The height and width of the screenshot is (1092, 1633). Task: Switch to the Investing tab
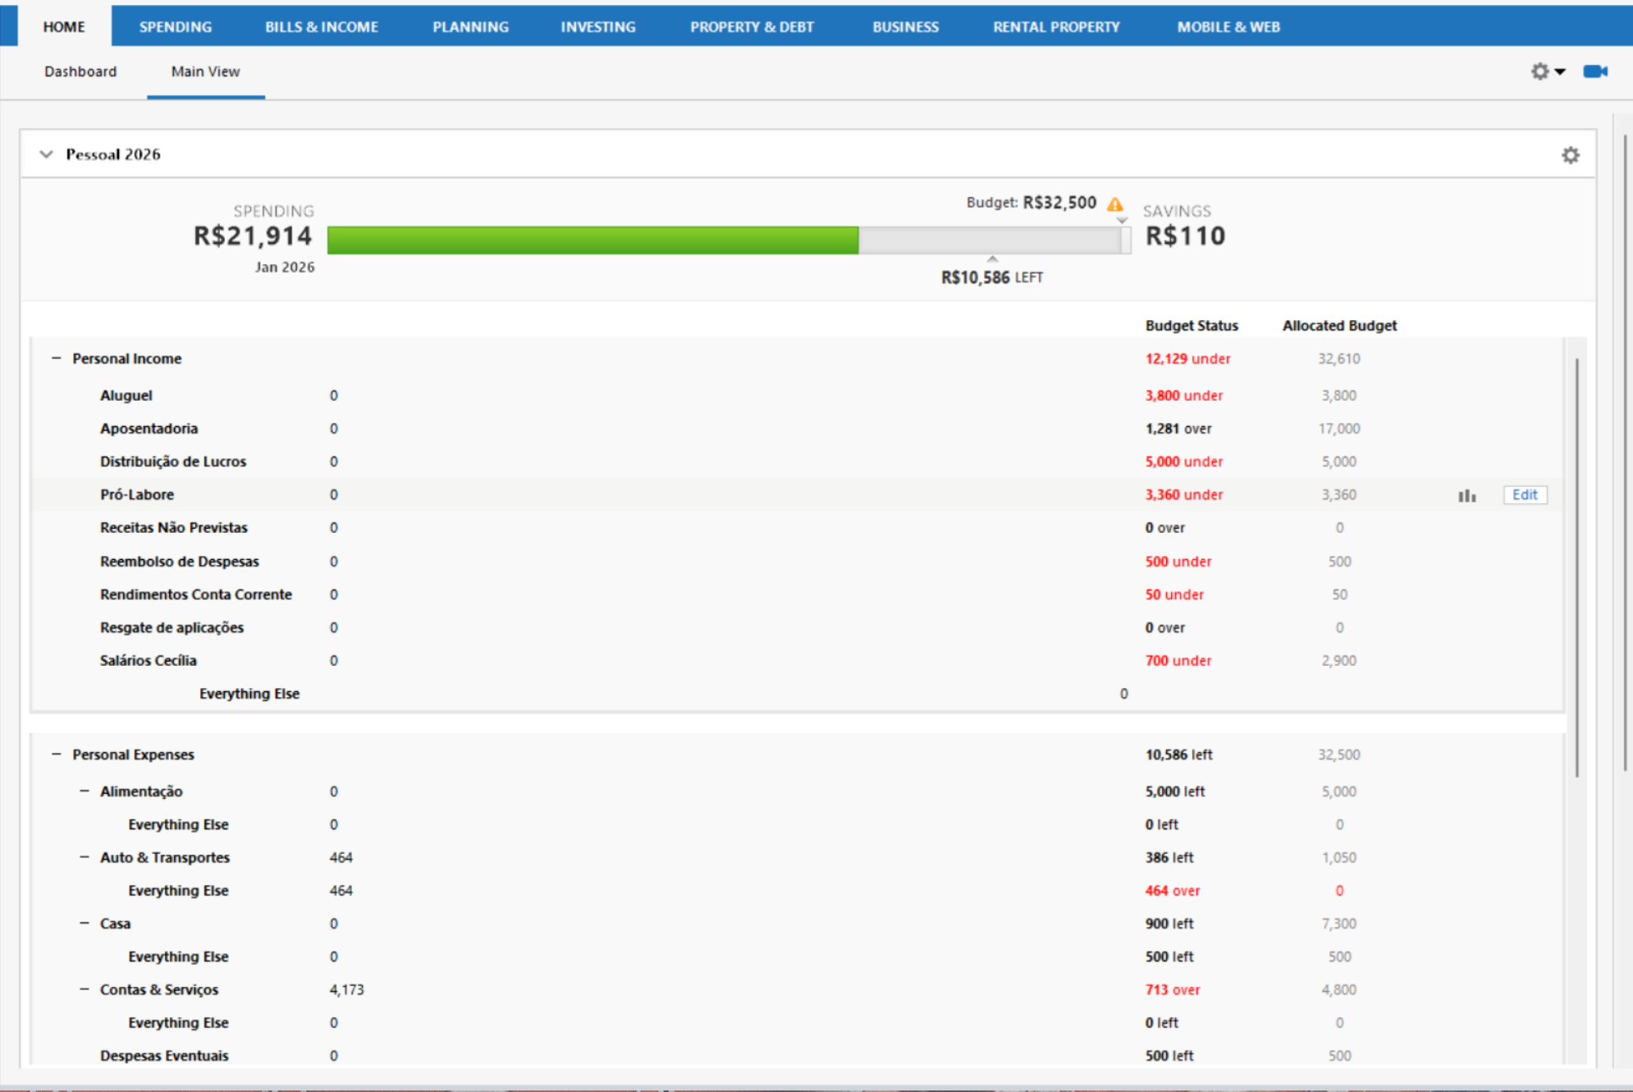[597, 26]
